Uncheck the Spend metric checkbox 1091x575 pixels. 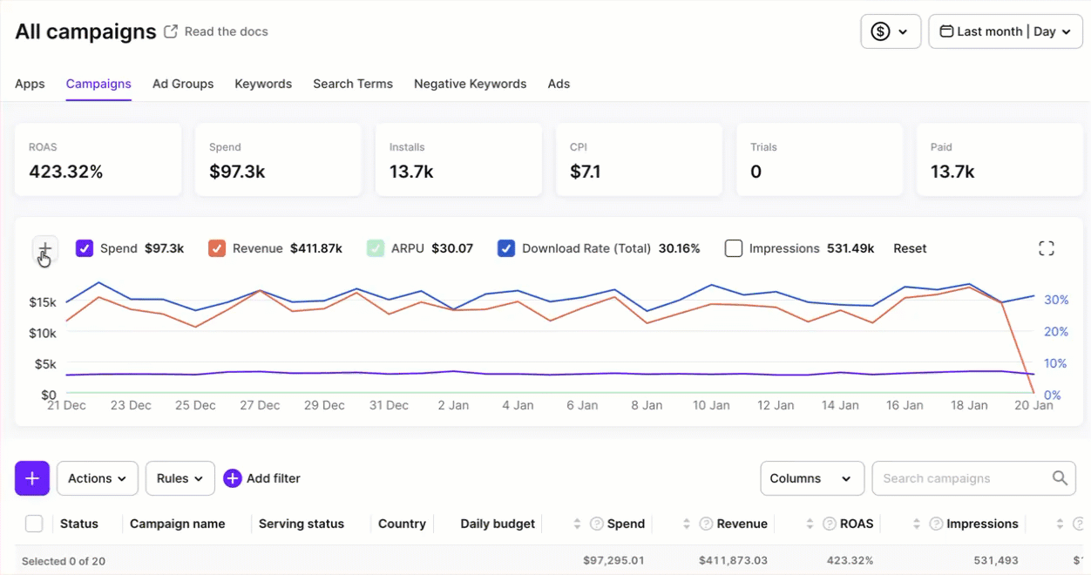(x=85, y=248)
